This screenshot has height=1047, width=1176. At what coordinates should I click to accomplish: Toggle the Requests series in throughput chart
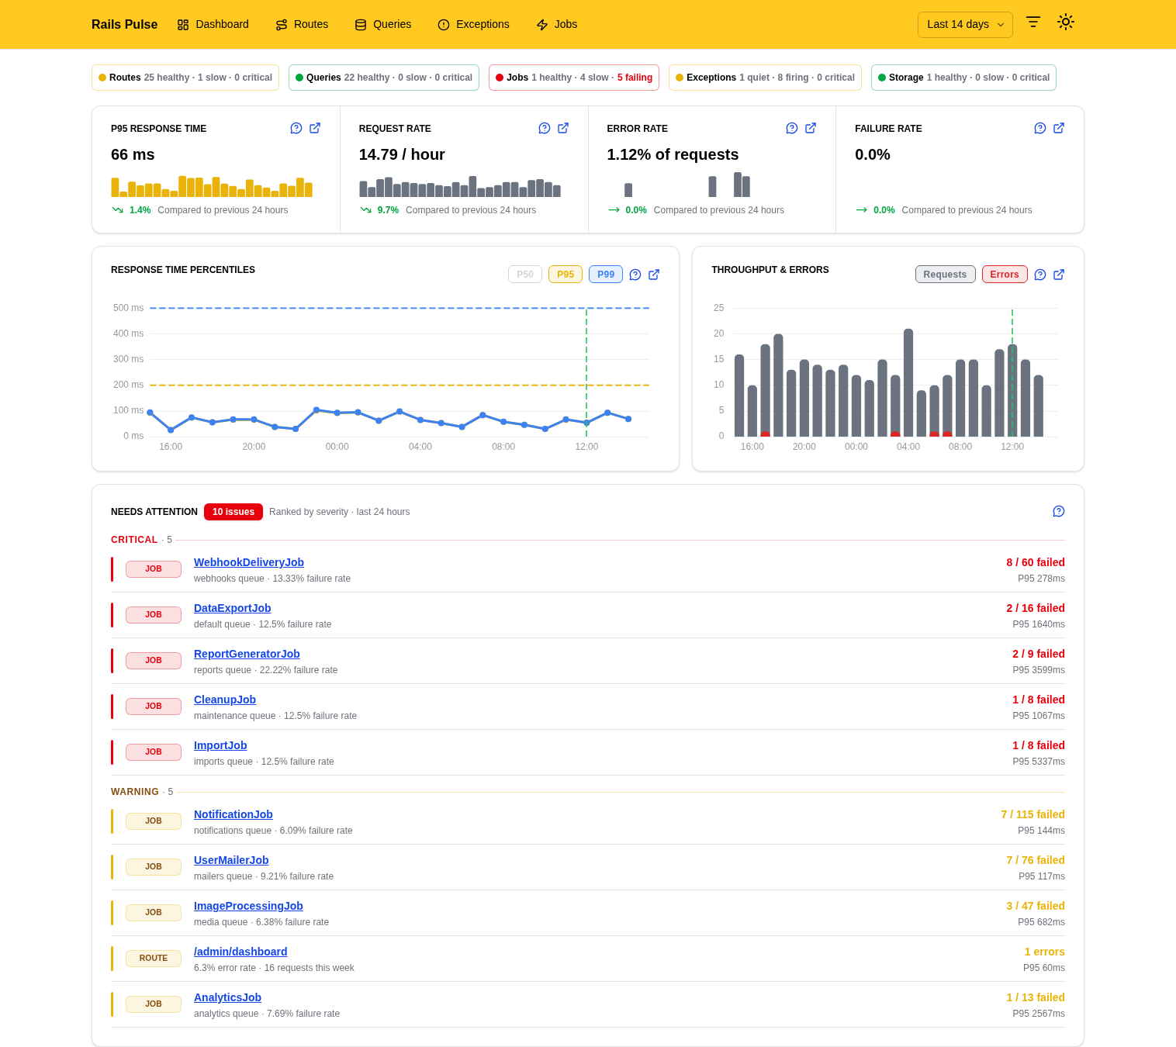(x=945, y=275)
